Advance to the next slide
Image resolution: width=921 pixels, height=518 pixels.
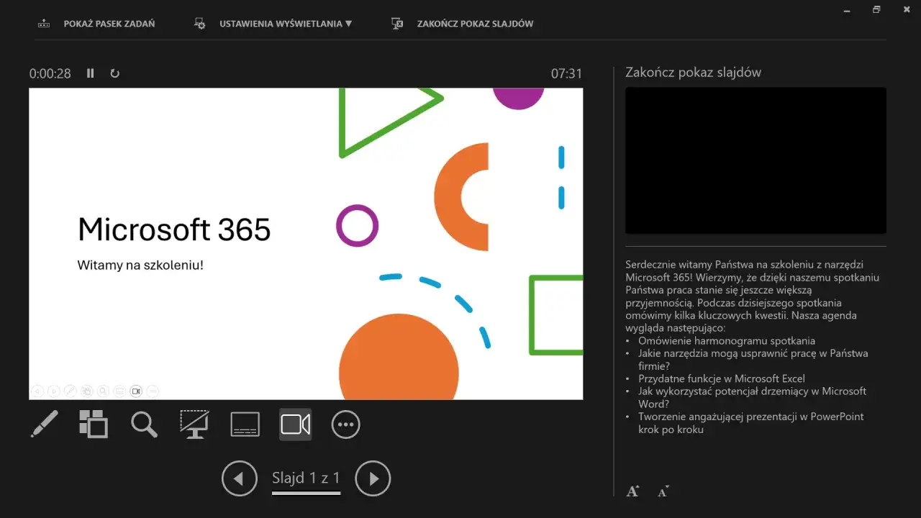tap(373, 478)
